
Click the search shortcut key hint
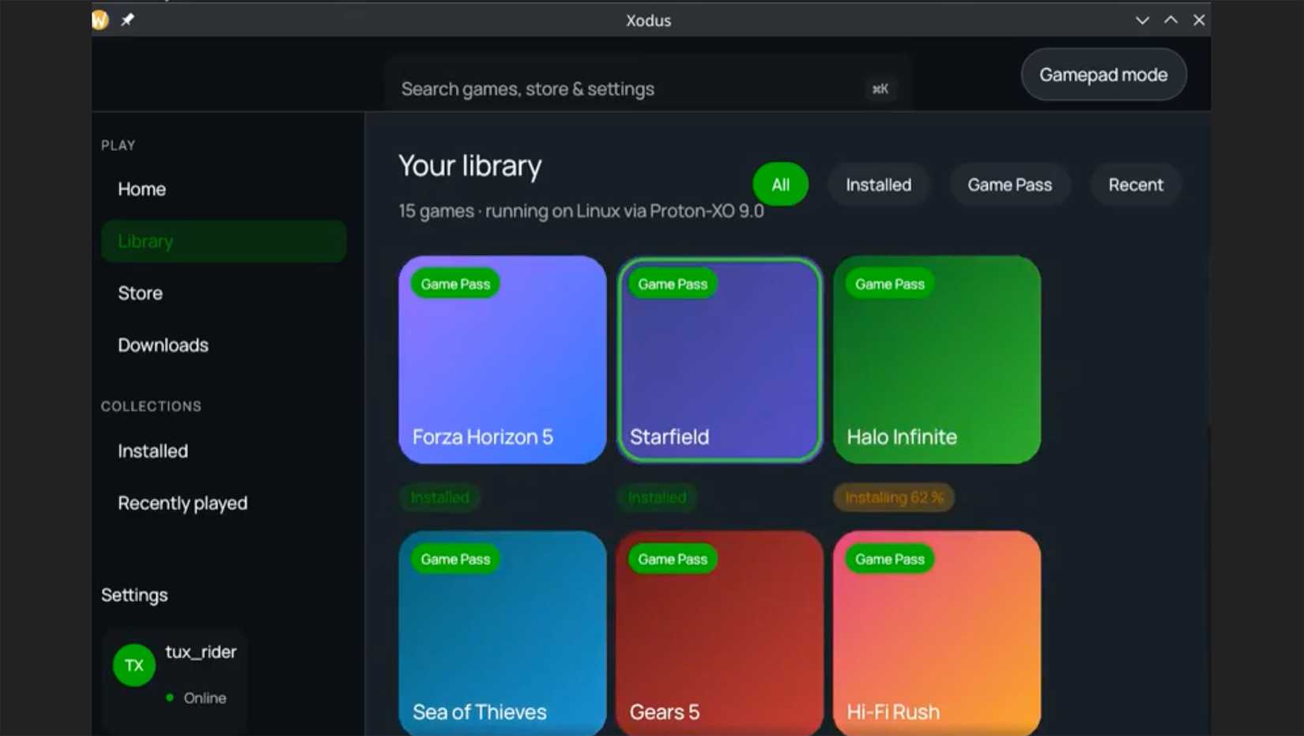pos(880,89)
